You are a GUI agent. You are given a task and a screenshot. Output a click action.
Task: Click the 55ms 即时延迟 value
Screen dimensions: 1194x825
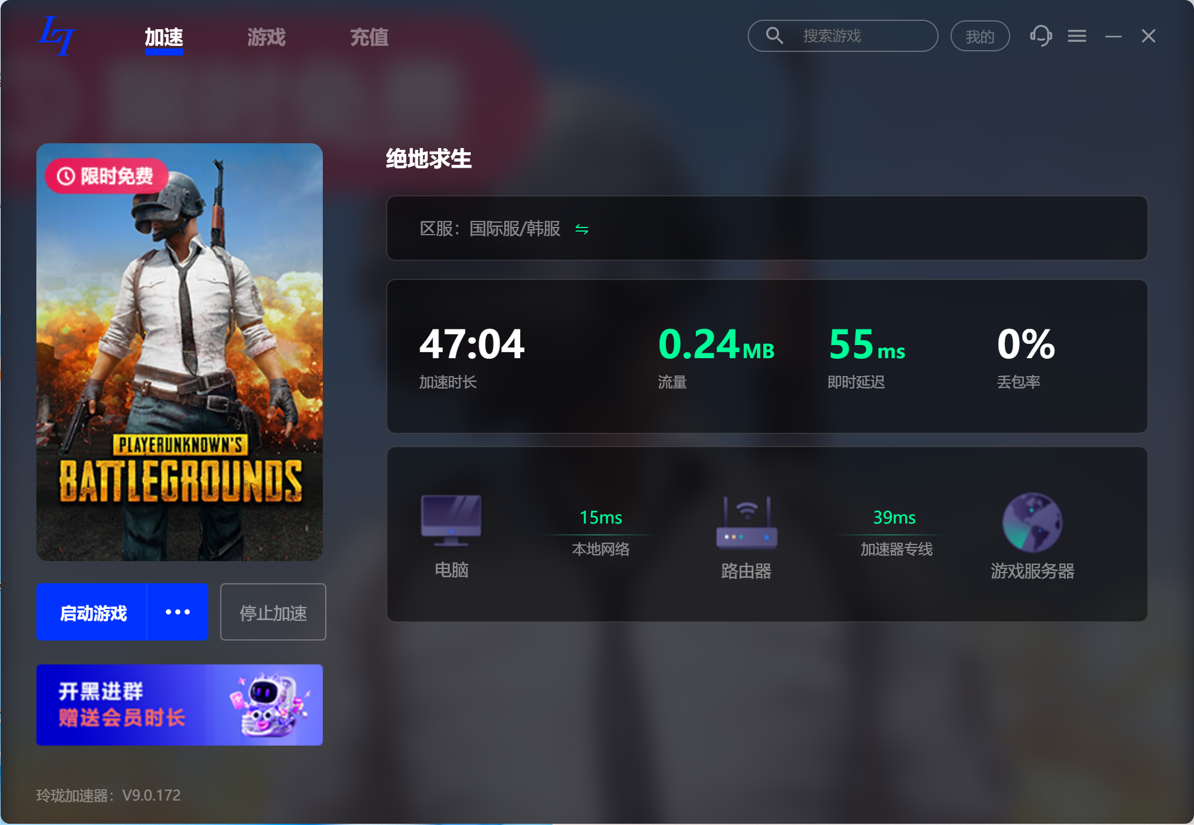867,344
